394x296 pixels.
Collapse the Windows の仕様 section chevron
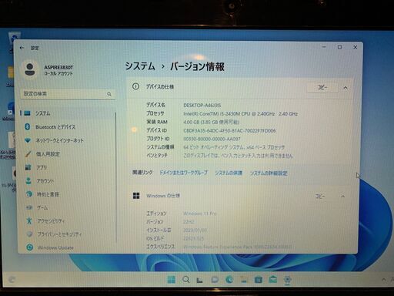pyautogui.click(x=343, y=197)
